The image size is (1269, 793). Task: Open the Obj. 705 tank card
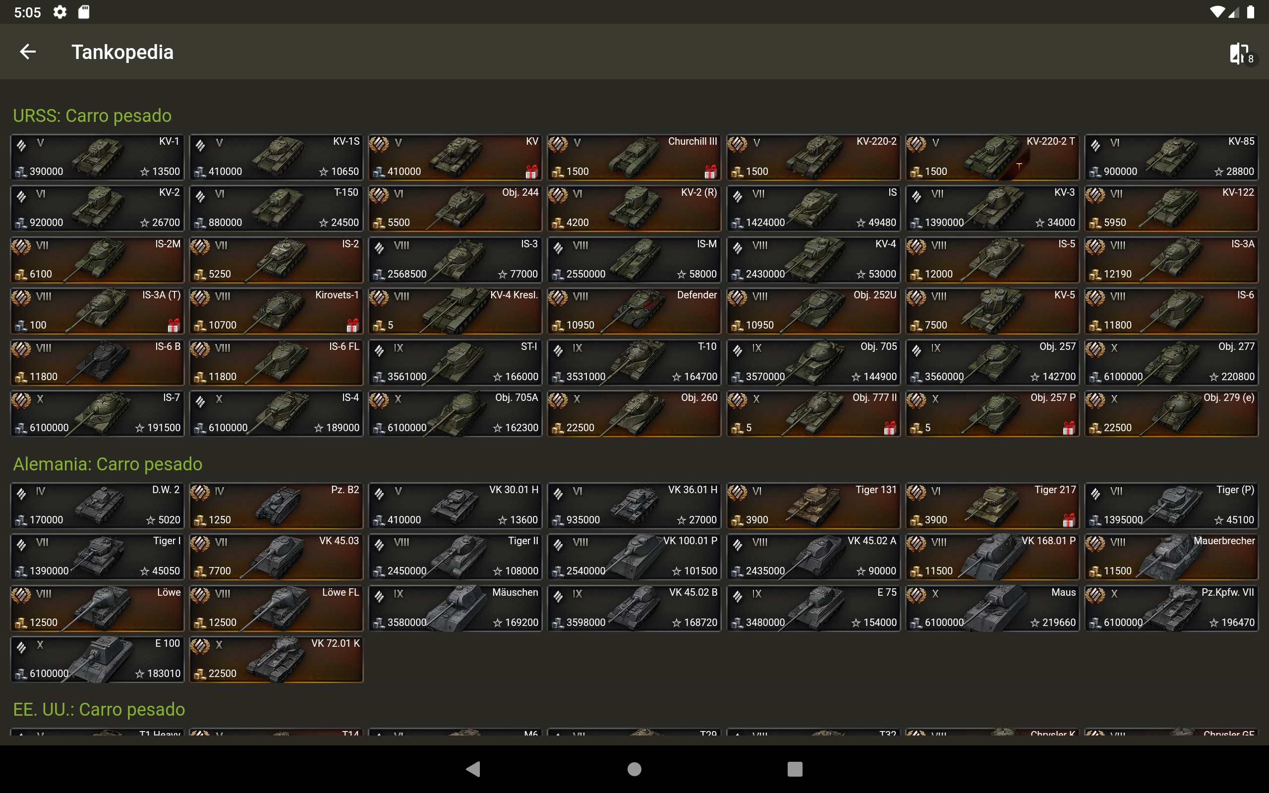pos(813,362)
